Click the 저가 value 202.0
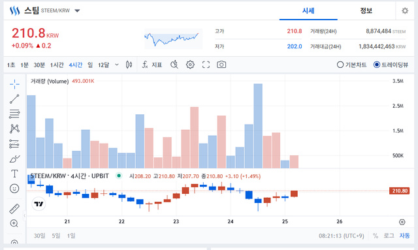Viewport: 418px width, 250px height. pos(295,46)
